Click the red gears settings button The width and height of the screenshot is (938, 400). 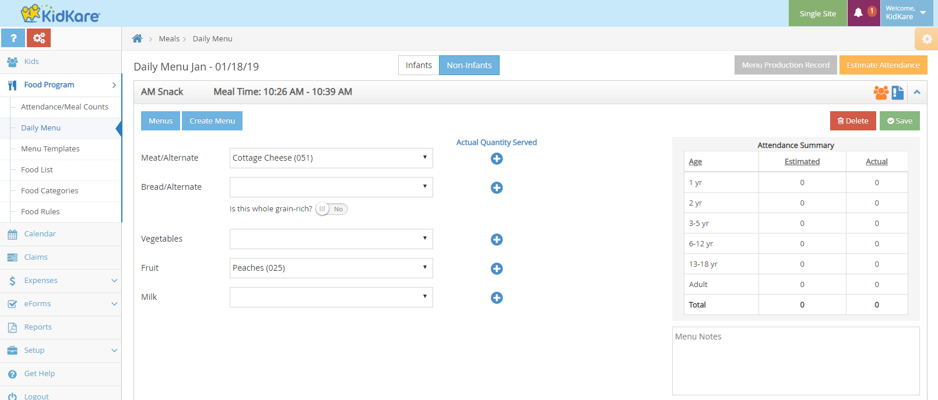pyautogui.click(x=39, y=38)
